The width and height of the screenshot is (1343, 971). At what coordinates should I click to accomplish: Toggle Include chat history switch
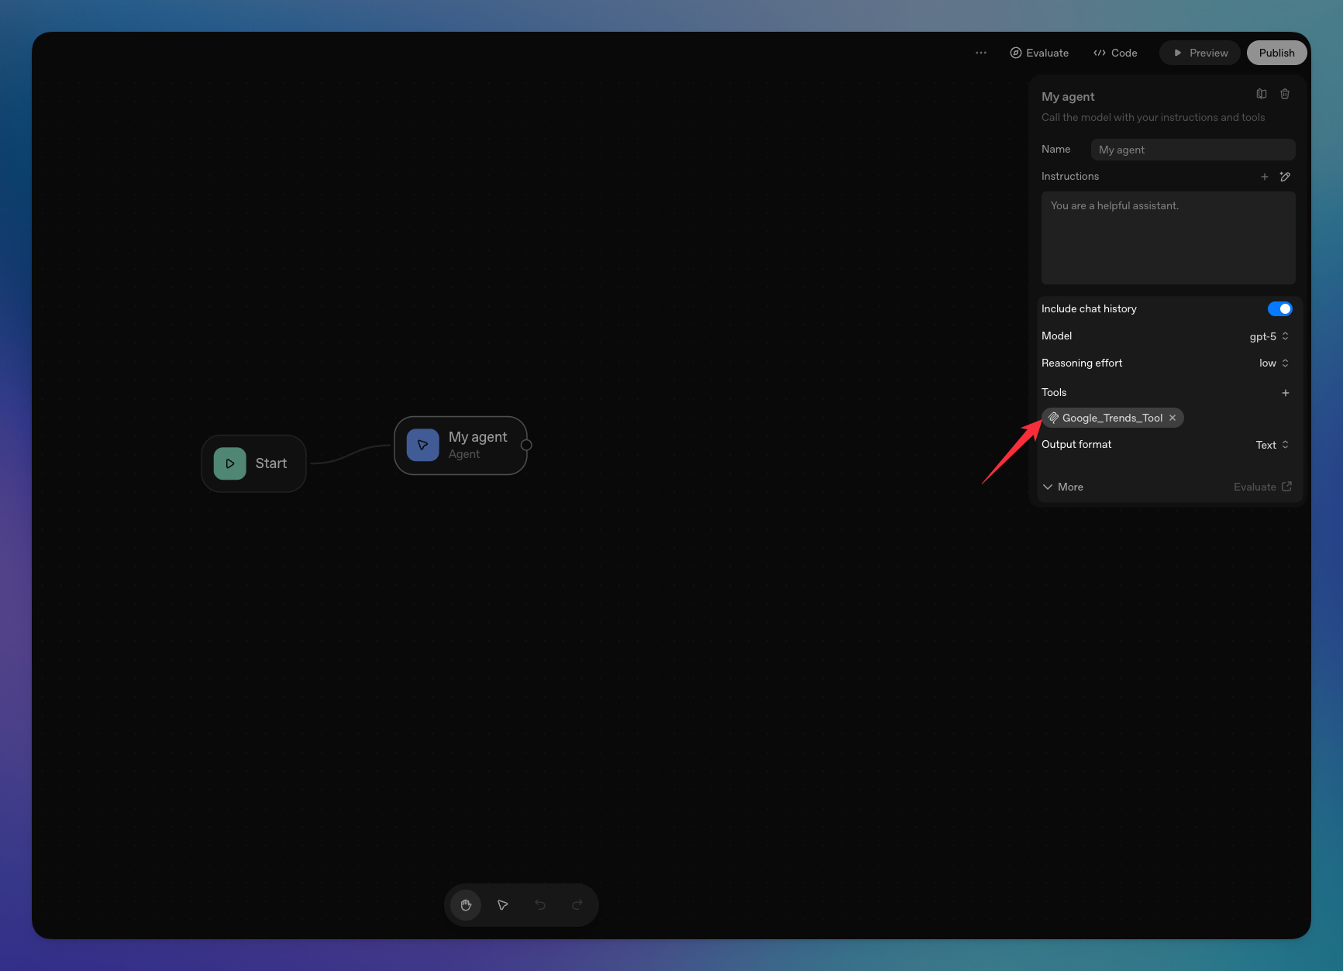(1279, 308)
